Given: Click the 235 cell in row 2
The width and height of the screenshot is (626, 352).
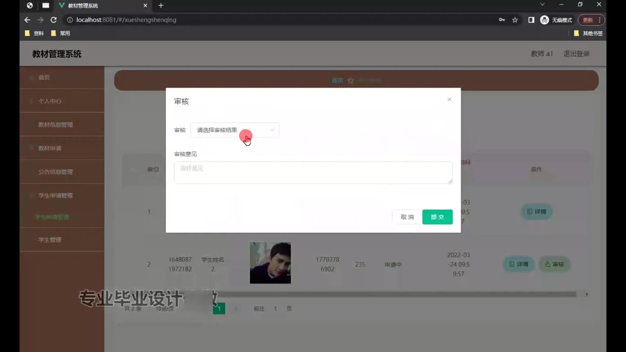Looking at the screenshot, I should tap(360, 265).
